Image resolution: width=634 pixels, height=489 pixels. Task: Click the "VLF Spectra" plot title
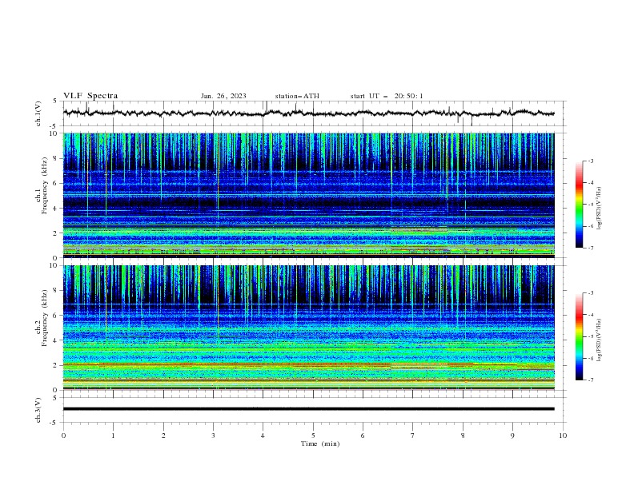pos(90,96)
